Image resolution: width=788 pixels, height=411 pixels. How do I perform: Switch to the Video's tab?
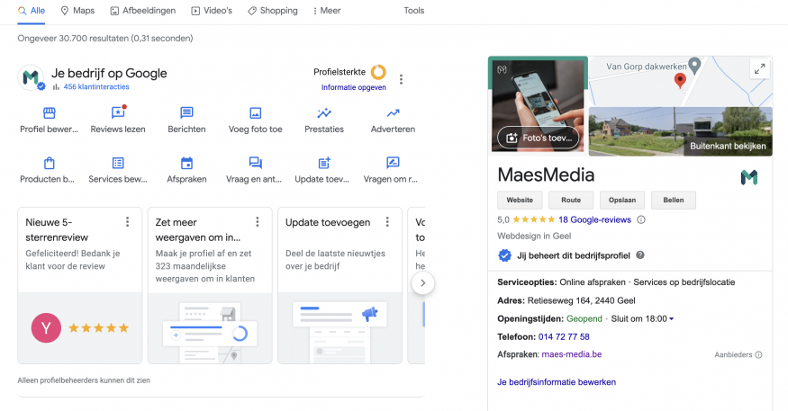click(212, 11)
